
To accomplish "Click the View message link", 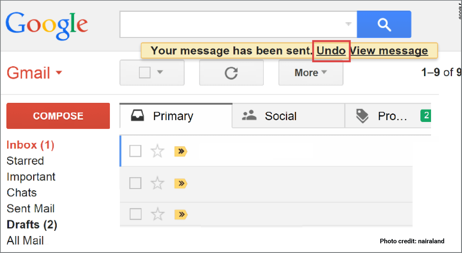I will click(389, 51).
